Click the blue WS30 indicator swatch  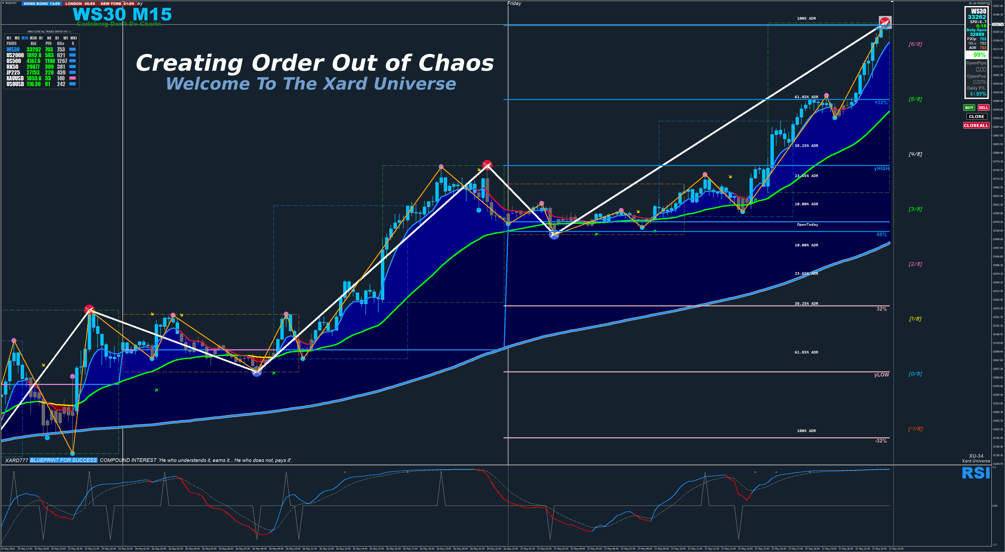(73, 49)
